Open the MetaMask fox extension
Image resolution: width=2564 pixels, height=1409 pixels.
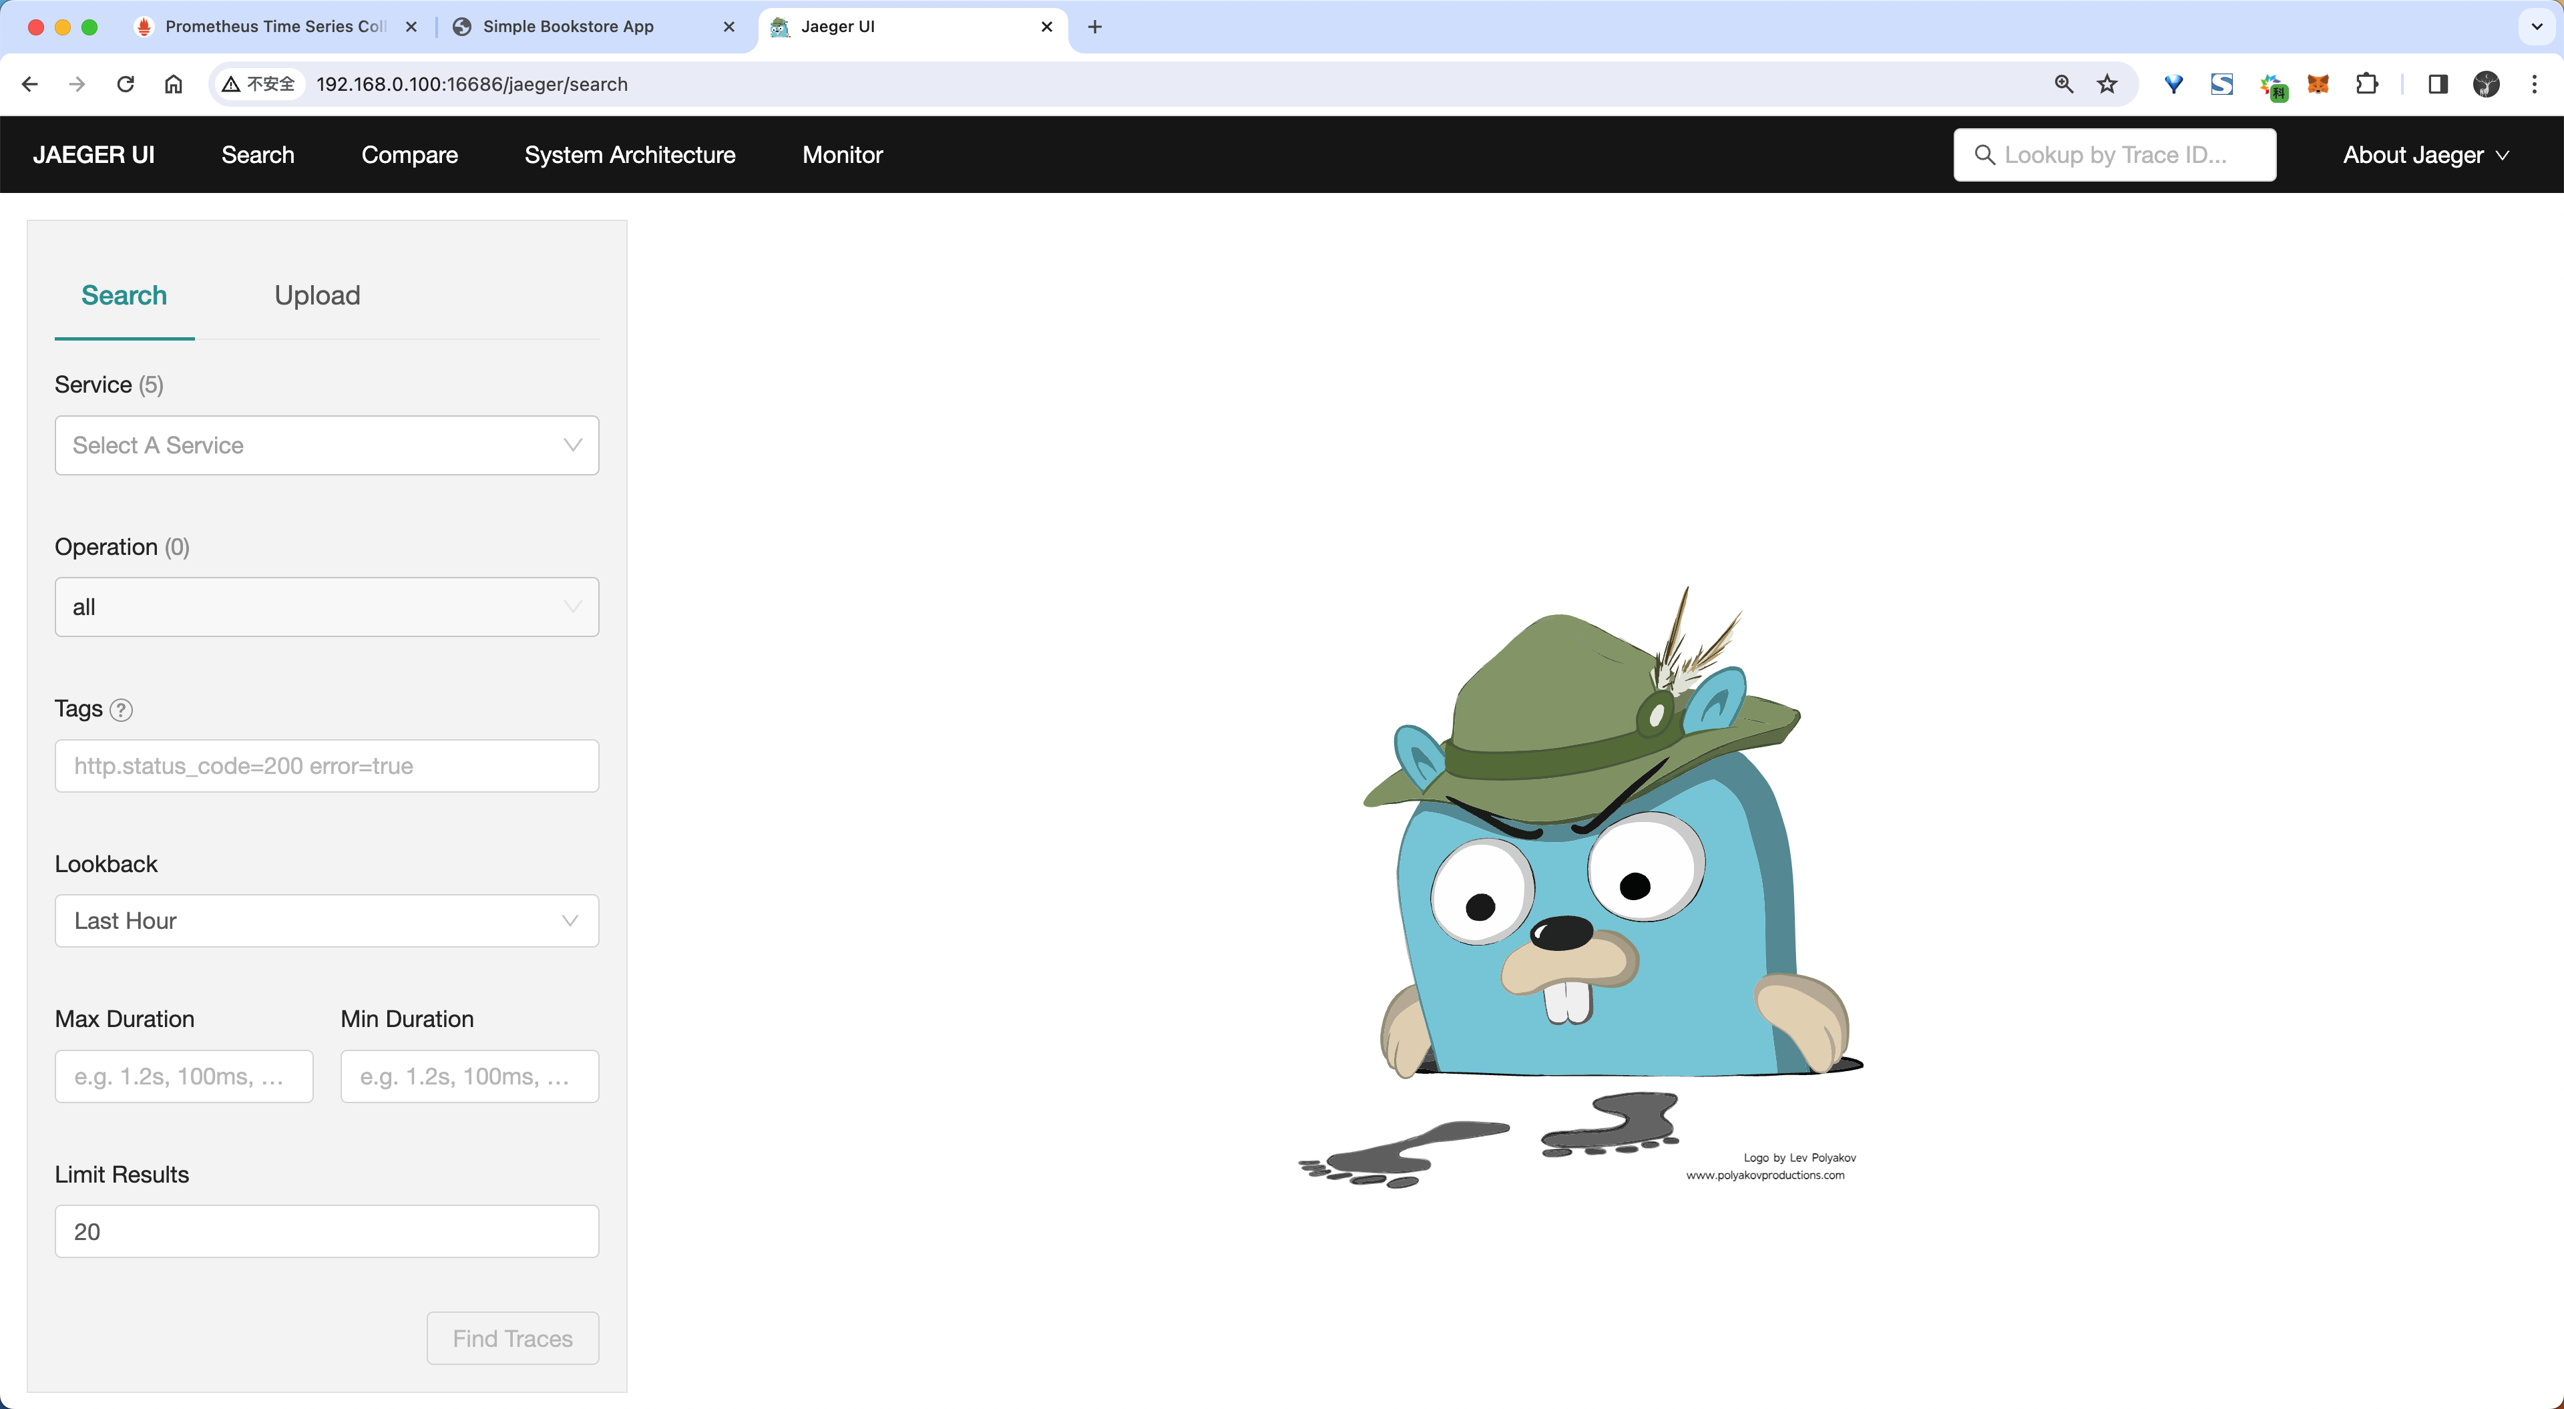[x=2318, y=85]
